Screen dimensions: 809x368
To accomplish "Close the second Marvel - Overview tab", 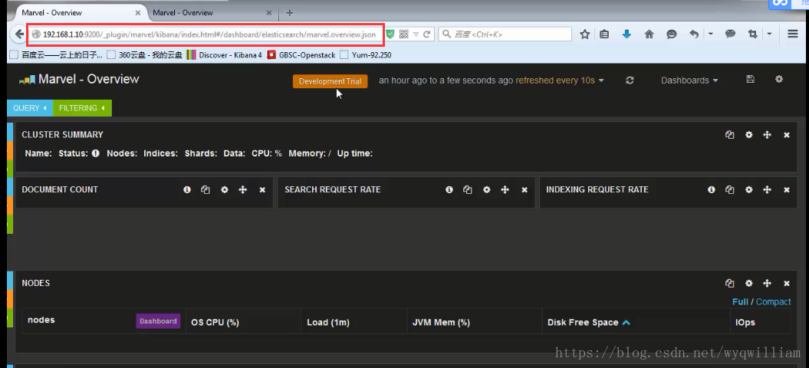I will pyautogui.click(x=269, y=12).
